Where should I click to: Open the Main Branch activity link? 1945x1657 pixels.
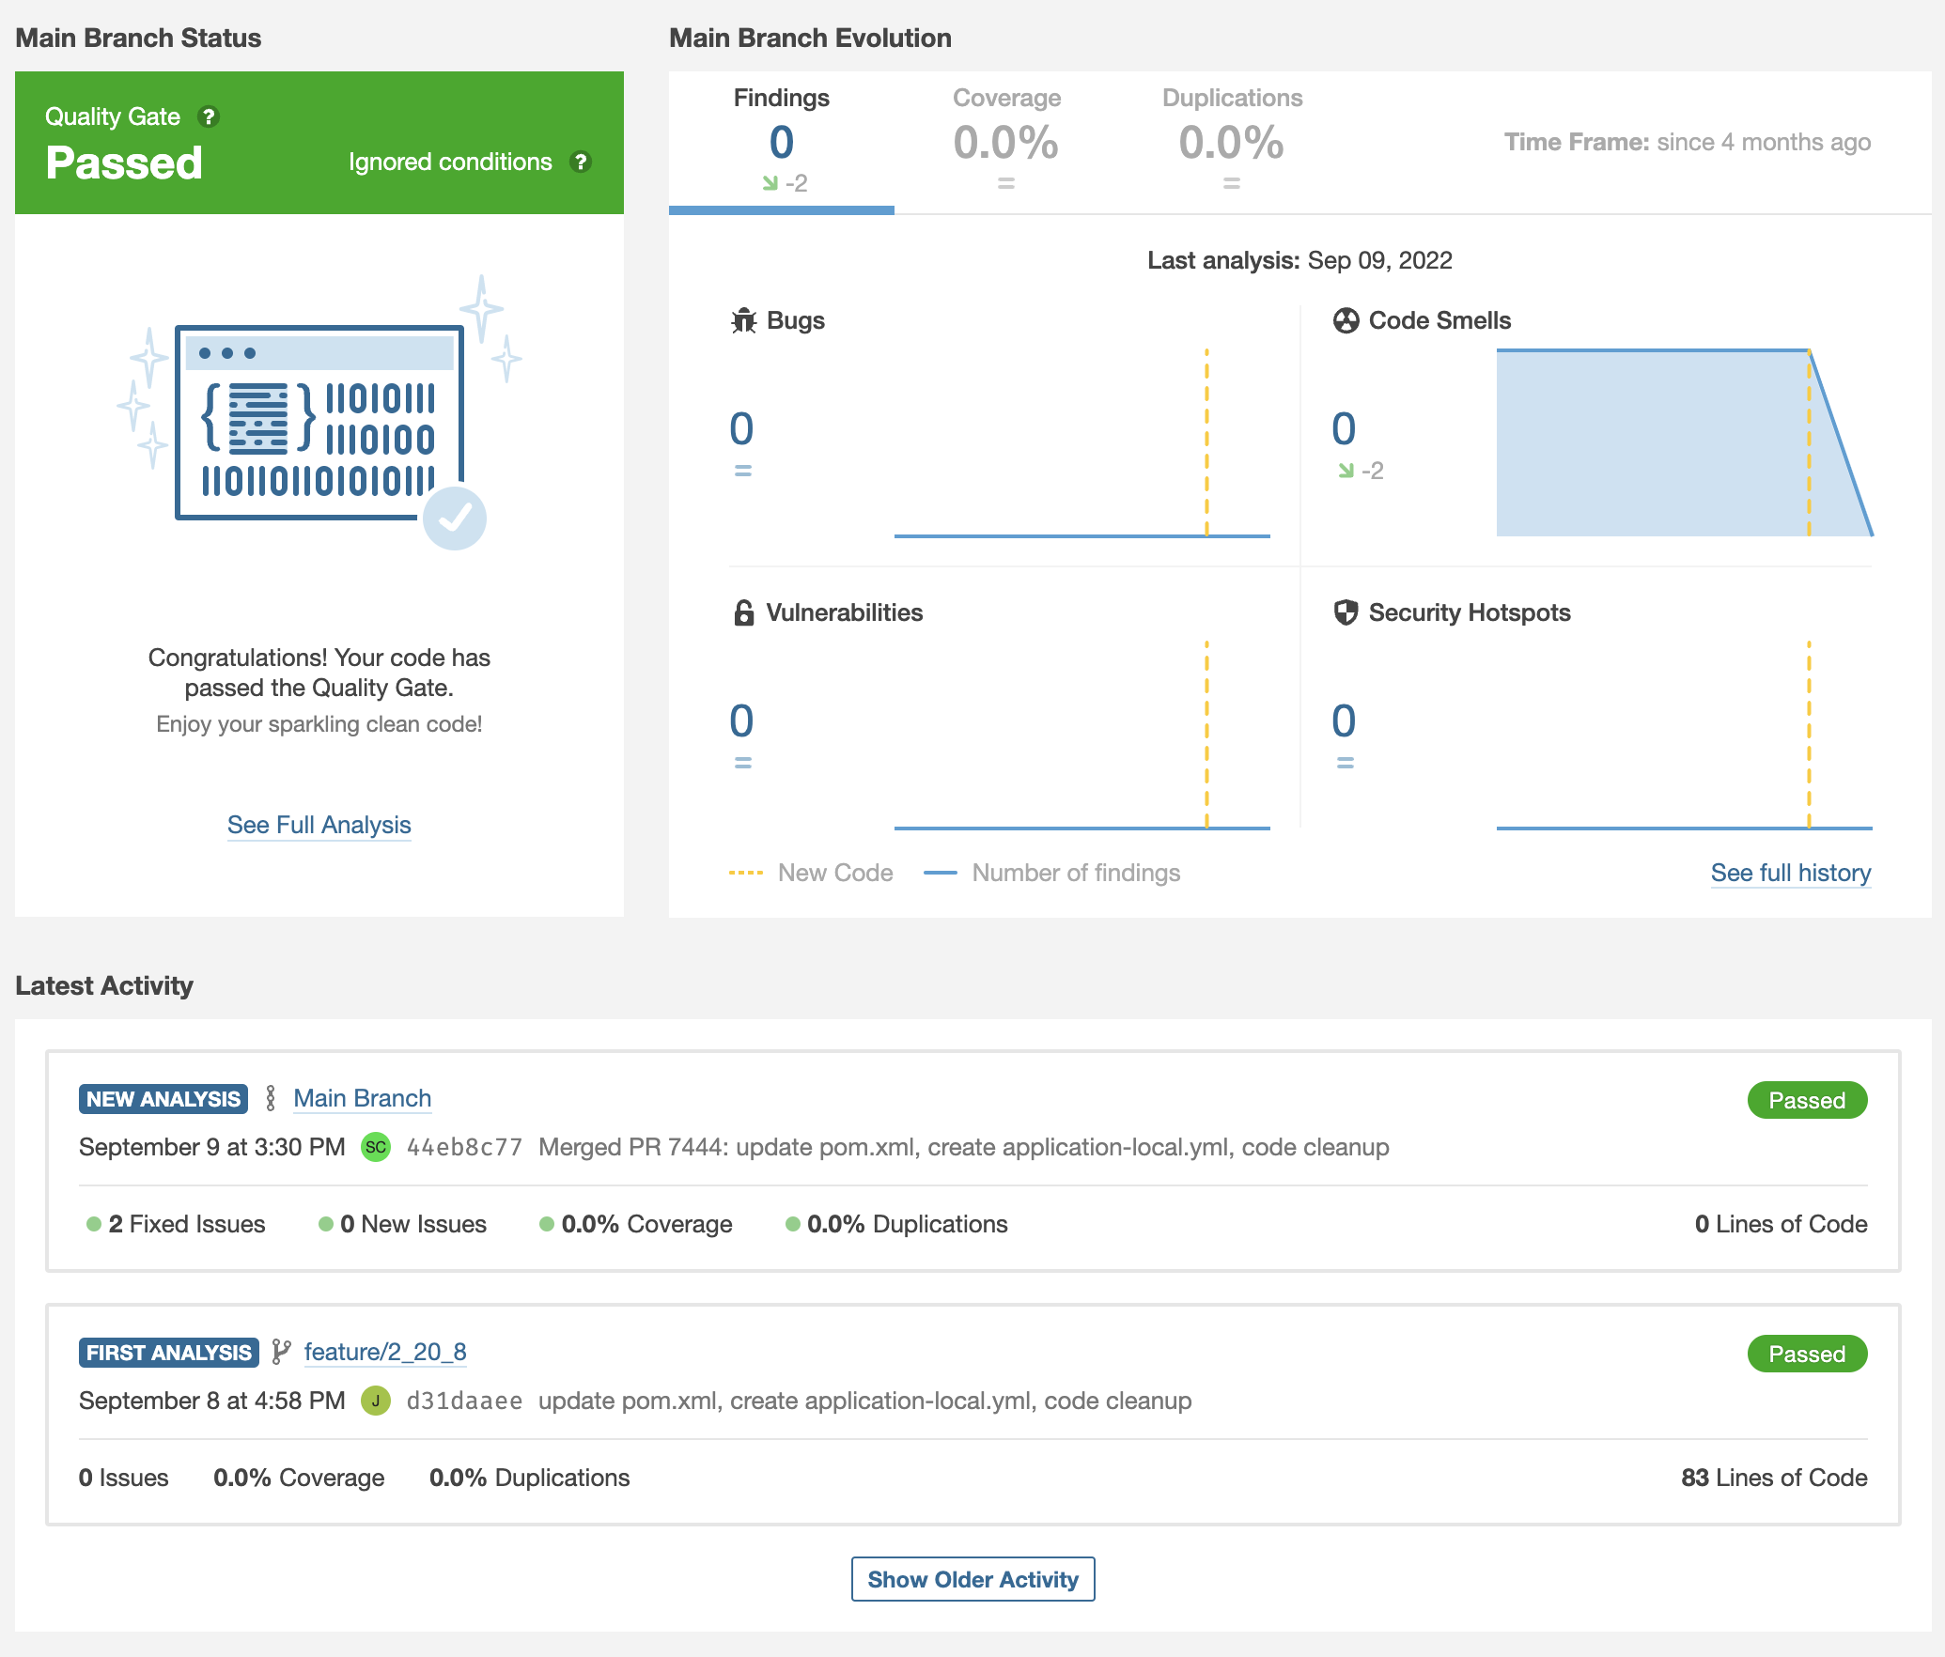pyautogui.click(x=362, y=1098)
